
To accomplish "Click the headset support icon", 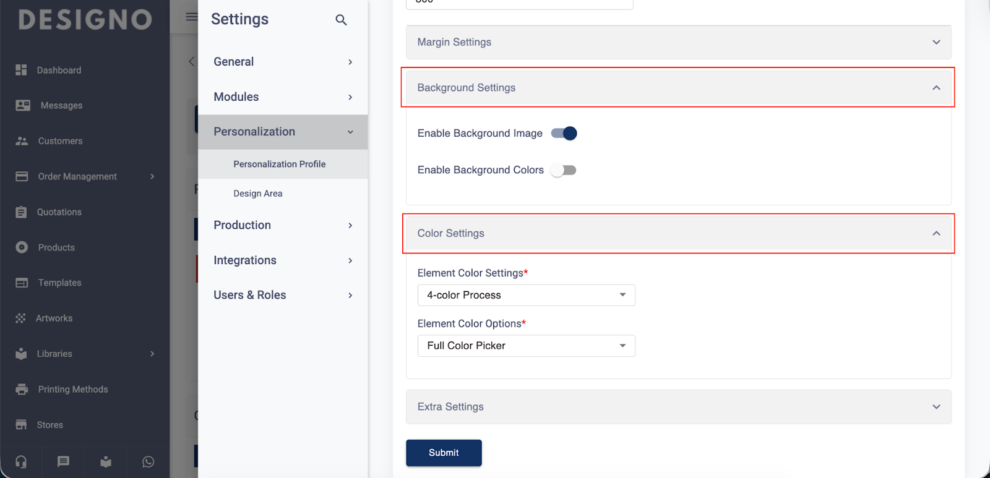I will pos(21,462).
